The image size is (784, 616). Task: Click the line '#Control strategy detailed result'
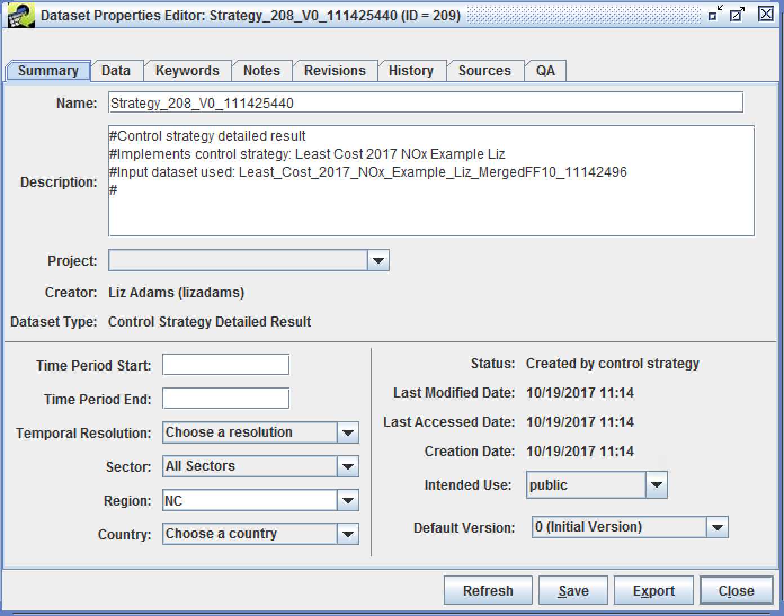(x=207, y=136)
